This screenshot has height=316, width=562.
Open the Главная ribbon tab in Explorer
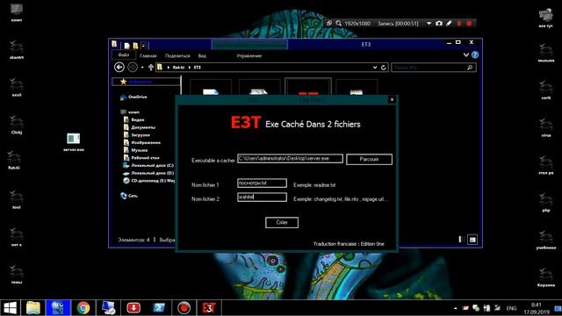pyautogui.click(x=148, y=56)
